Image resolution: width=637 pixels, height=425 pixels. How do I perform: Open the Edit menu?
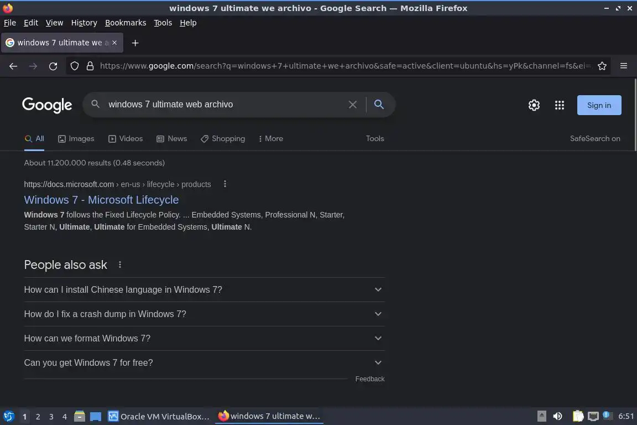pos(31,23)
